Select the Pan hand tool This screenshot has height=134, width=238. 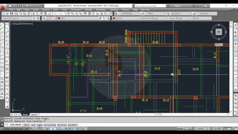tap(68, 14)
